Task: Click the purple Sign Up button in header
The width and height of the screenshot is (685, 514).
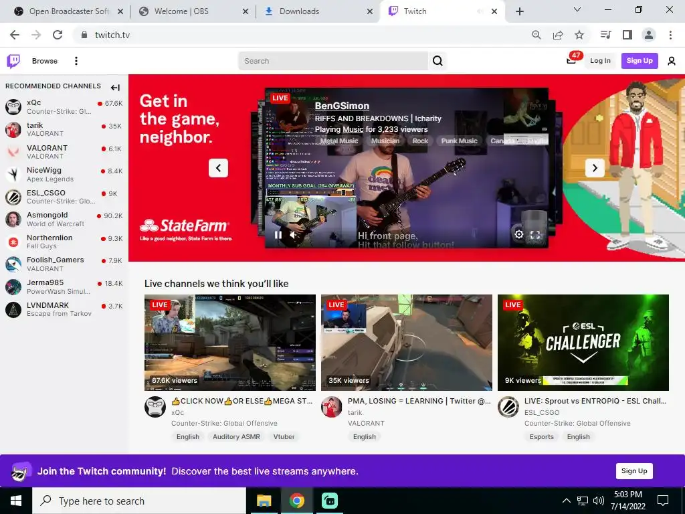Action: [640, 61]
